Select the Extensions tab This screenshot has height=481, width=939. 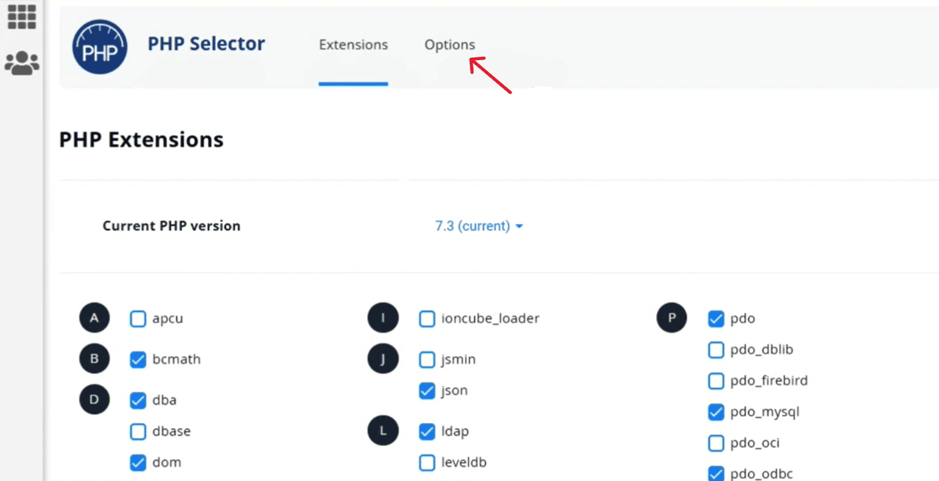pyautogui.click(x=353, y=45)
